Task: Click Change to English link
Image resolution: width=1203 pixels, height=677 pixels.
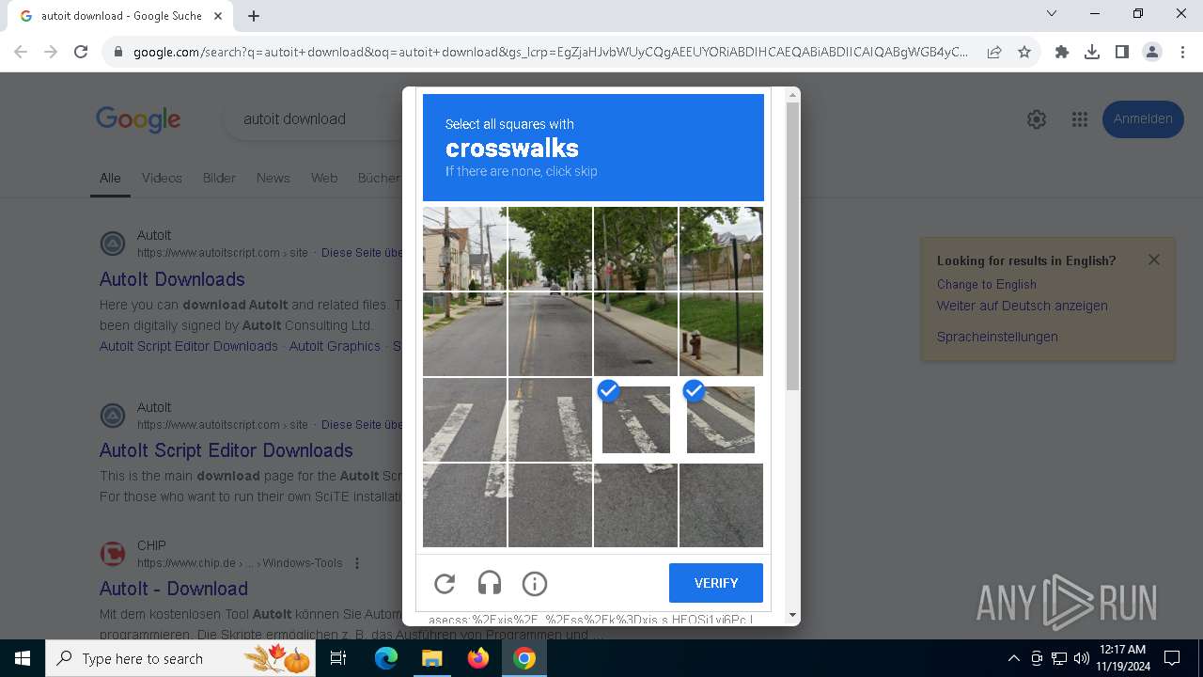Action: (987, 284)
